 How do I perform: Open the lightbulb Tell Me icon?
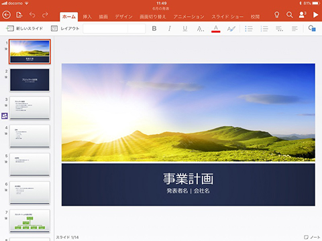(x=277, y=15)
